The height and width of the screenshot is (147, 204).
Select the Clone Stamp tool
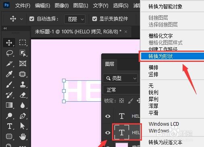click(x=23, y=84)
